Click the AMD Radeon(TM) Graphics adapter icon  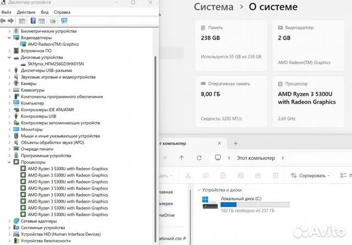pyautogui.click(x=23, y=44)
